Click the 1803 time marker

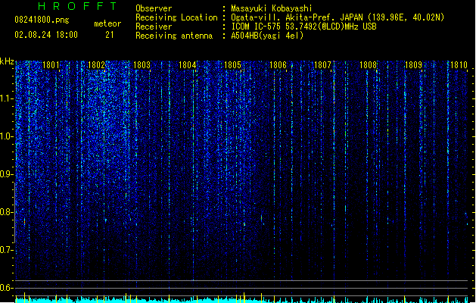(x=142, y=65)
